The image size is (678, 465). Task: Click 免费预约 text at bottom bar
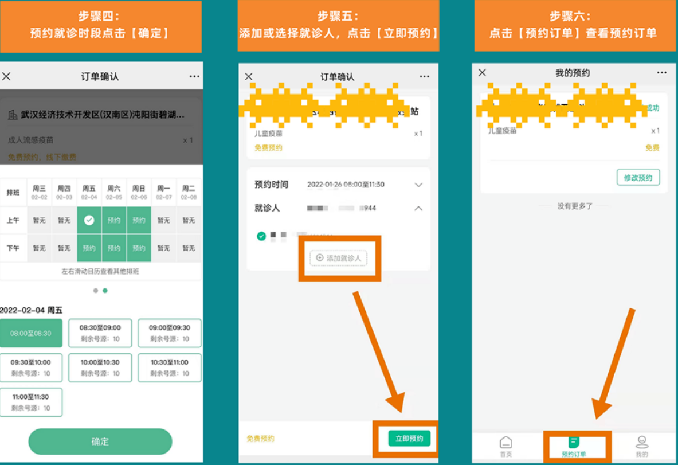pos(260,439)
